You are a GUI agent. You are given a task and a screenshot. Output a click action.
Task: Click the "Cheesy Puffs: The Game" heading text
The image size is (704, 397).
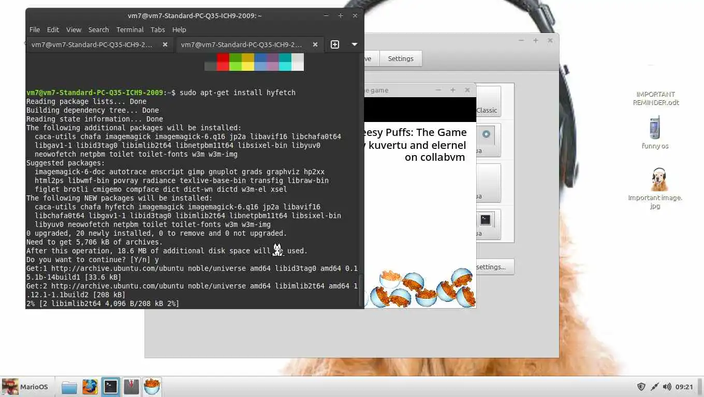pyautogui.click(x=416, y=132)
